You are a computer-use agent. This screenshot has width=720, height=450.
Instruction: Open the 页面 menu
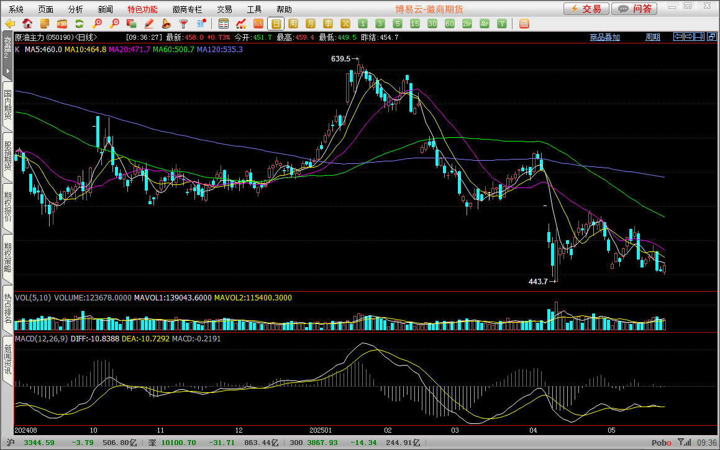[46, 9]
